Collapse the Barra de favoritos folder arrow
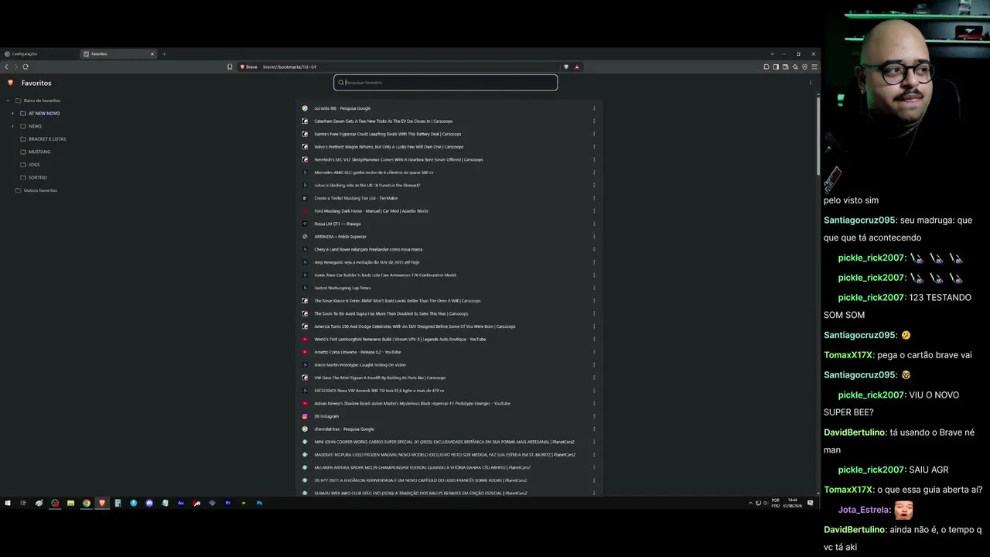Viewport: 990px width, 557px height. click(x=8, y=101)
